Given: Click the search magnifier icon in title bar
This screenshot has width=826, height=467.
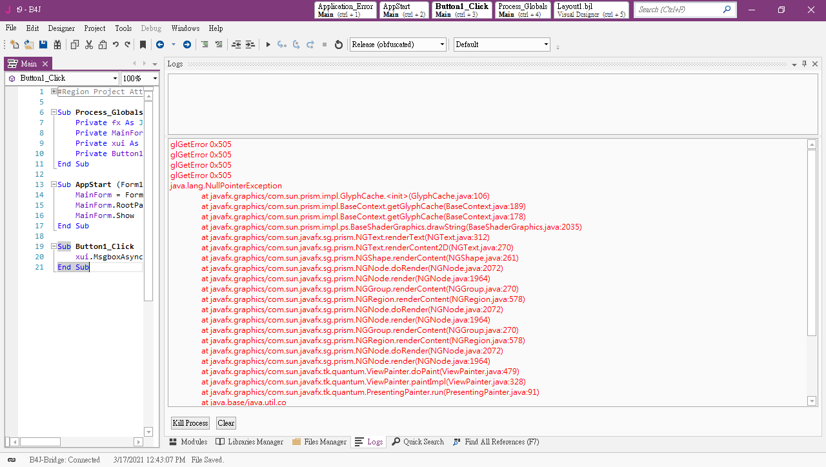Looking at the screenshot, I should click(727, 10).
